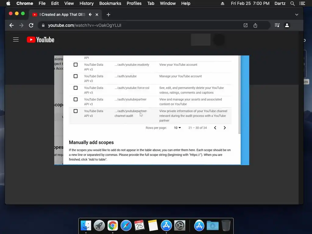Image resolution: width=312 pixels, height=234 pixels.
Task: Open the Chrome profile avatar icon
Action: click(287, 25)
